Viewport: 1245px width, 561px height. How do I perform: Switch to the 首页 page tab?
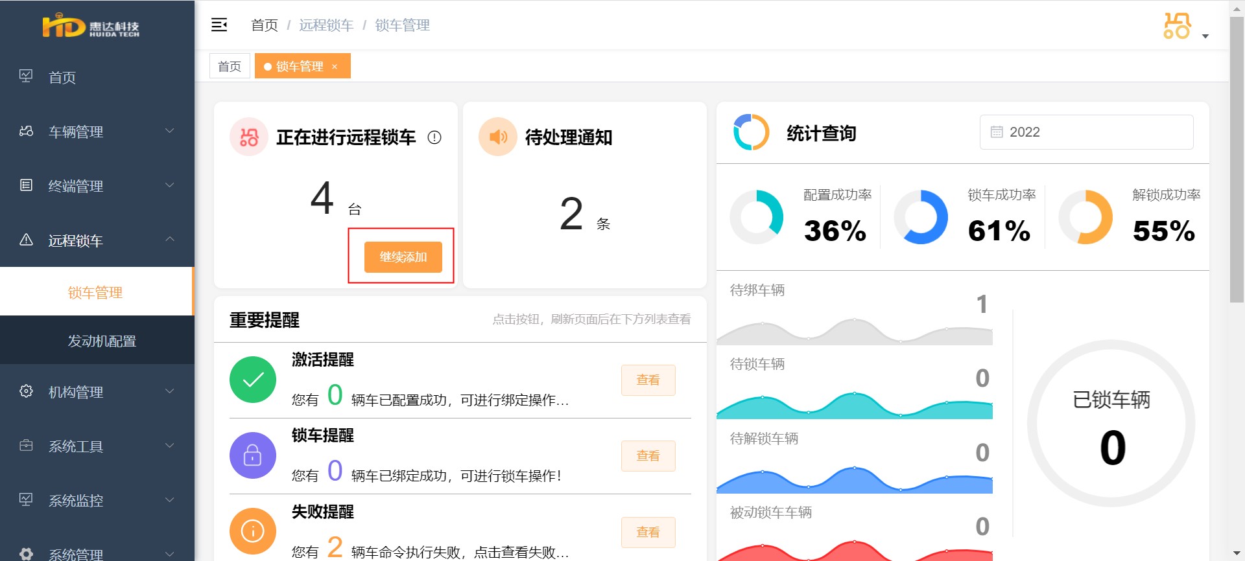[230, 66]
